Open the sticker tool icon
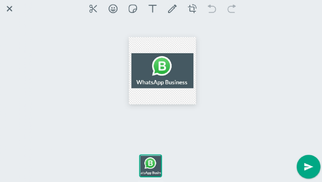Image resolution: width=322 pixels, height=182 pixels. (x=132, y=9)
